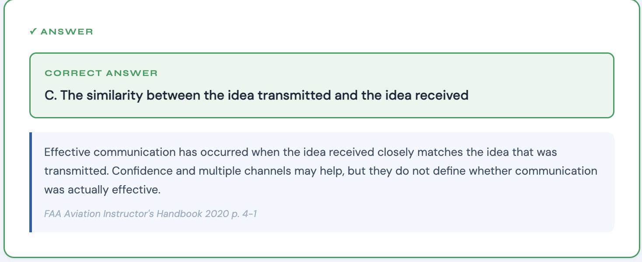
Task: Click the ANSWER section heading
Action: [66, 31]
